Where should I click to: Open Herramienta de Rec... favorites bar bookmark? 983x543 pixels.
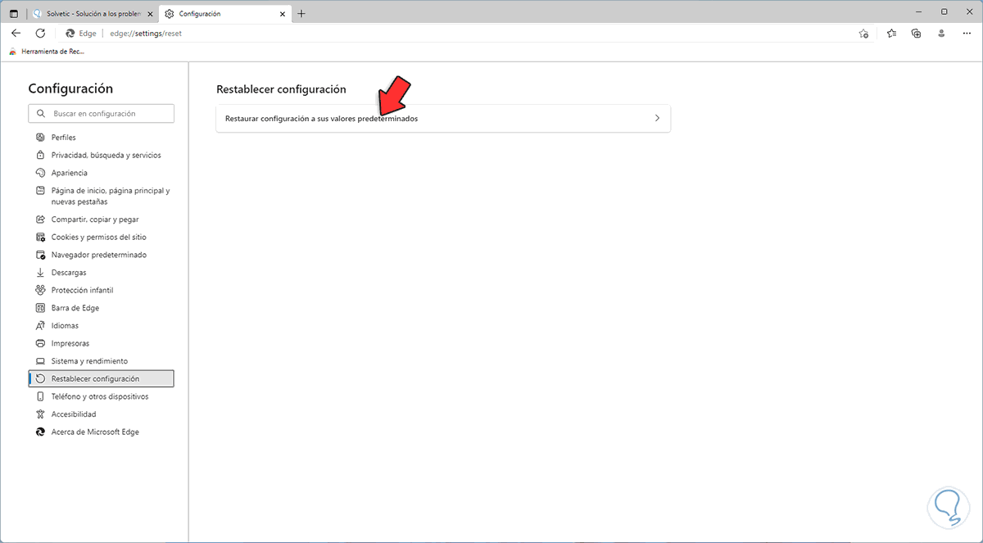[46, 51]
